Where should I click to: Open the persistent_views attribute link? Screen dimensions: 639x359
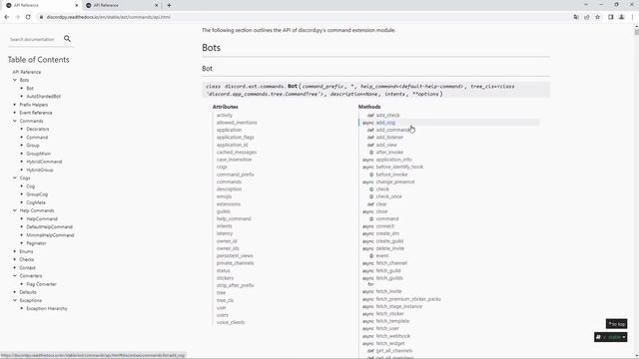(x=235, y=255)
